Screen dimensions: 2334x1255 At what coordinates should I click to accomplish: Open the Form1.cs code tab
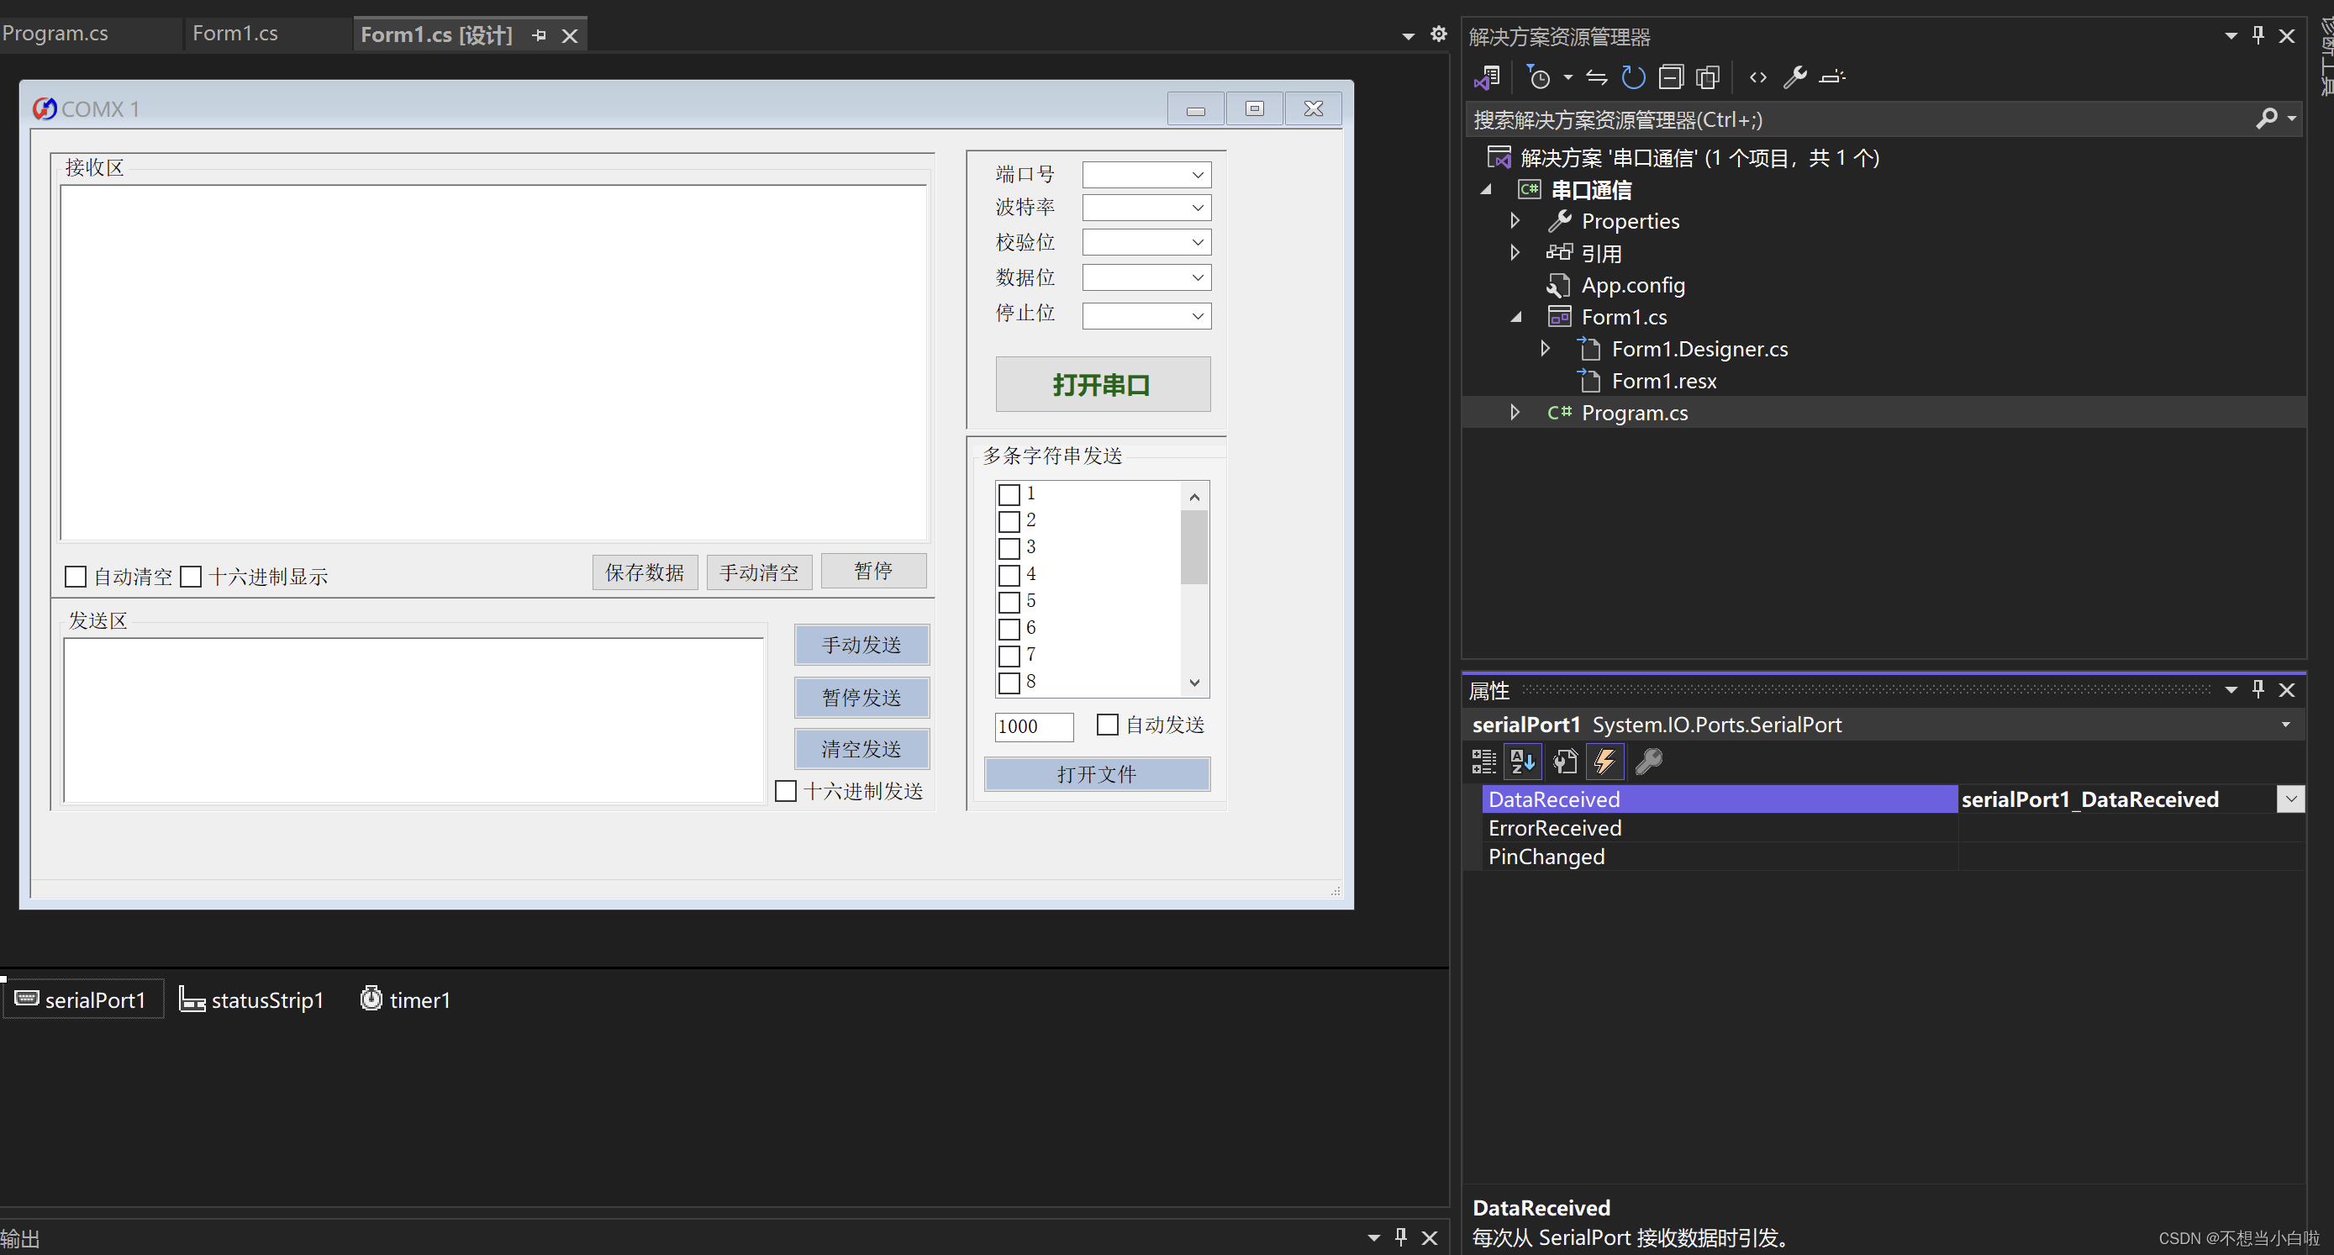tap(235, 34)
